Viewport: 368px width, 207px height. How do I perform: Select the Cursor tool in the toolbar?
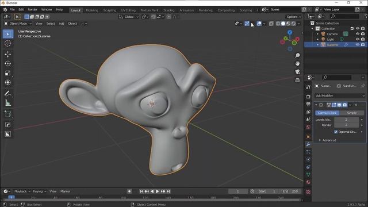coord(7,44)
